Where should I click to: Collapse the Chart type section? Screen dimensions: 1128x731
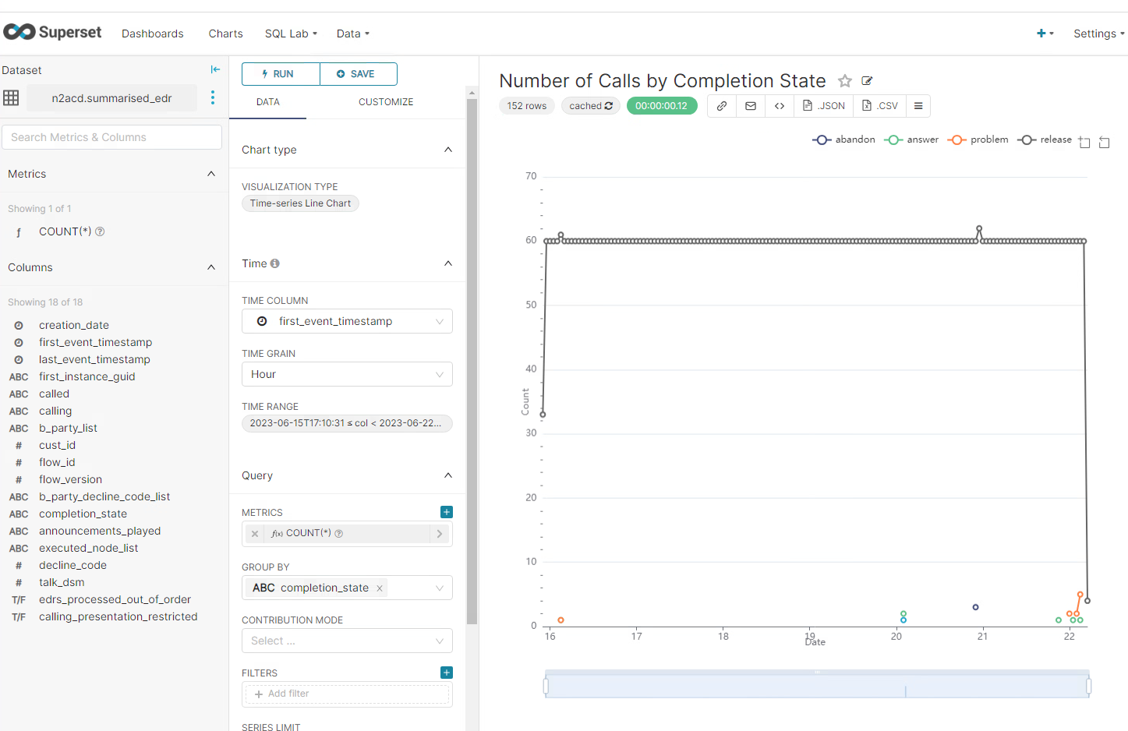coord(447,150)
